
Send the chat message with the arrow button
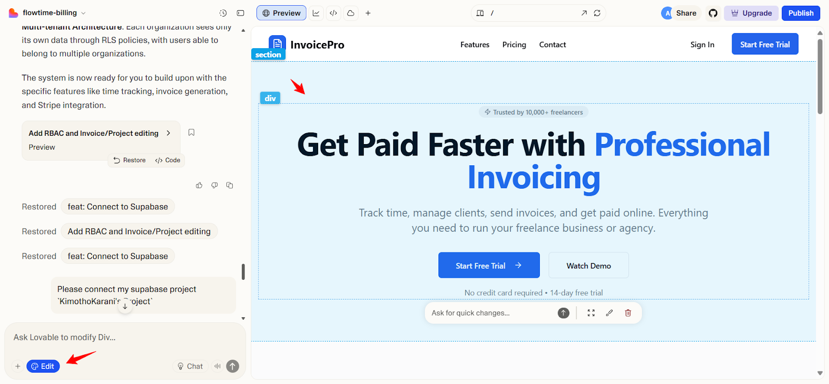click(233, 366)
